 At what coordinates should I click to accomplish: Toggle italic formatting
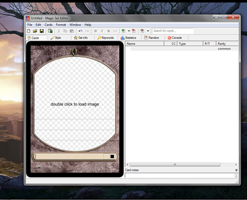[102, 31]
